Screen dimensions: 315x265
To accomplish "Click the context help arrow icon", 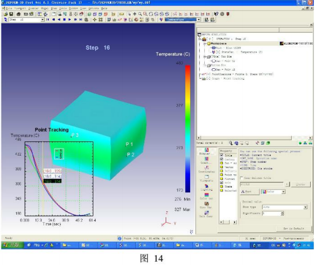I will tap(216, 14).
